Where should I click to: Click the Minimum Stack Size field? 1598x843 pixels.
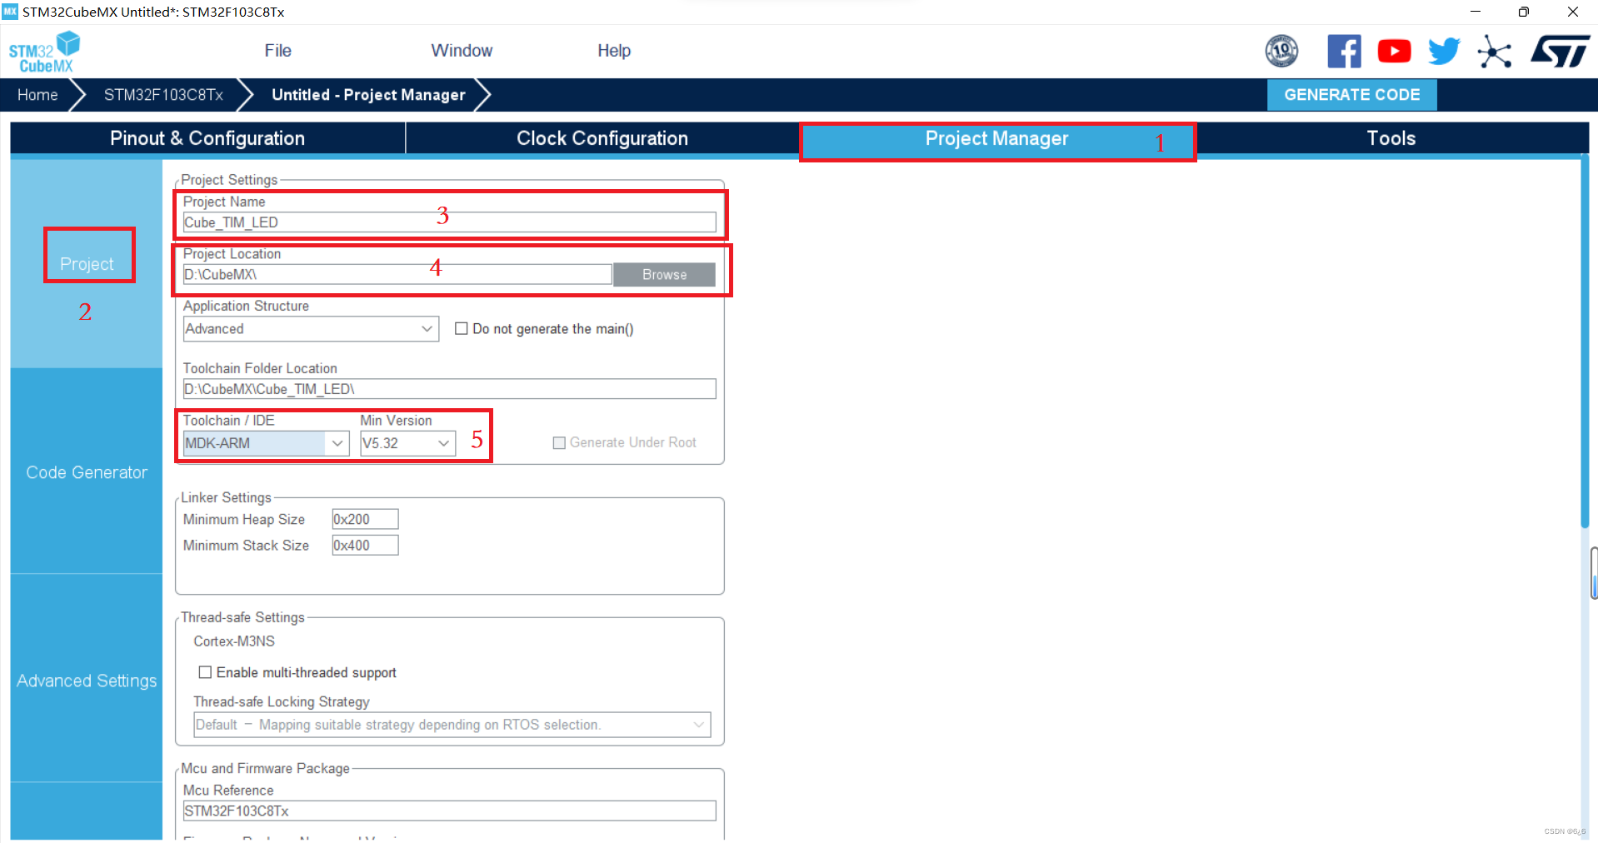point(365,546)
